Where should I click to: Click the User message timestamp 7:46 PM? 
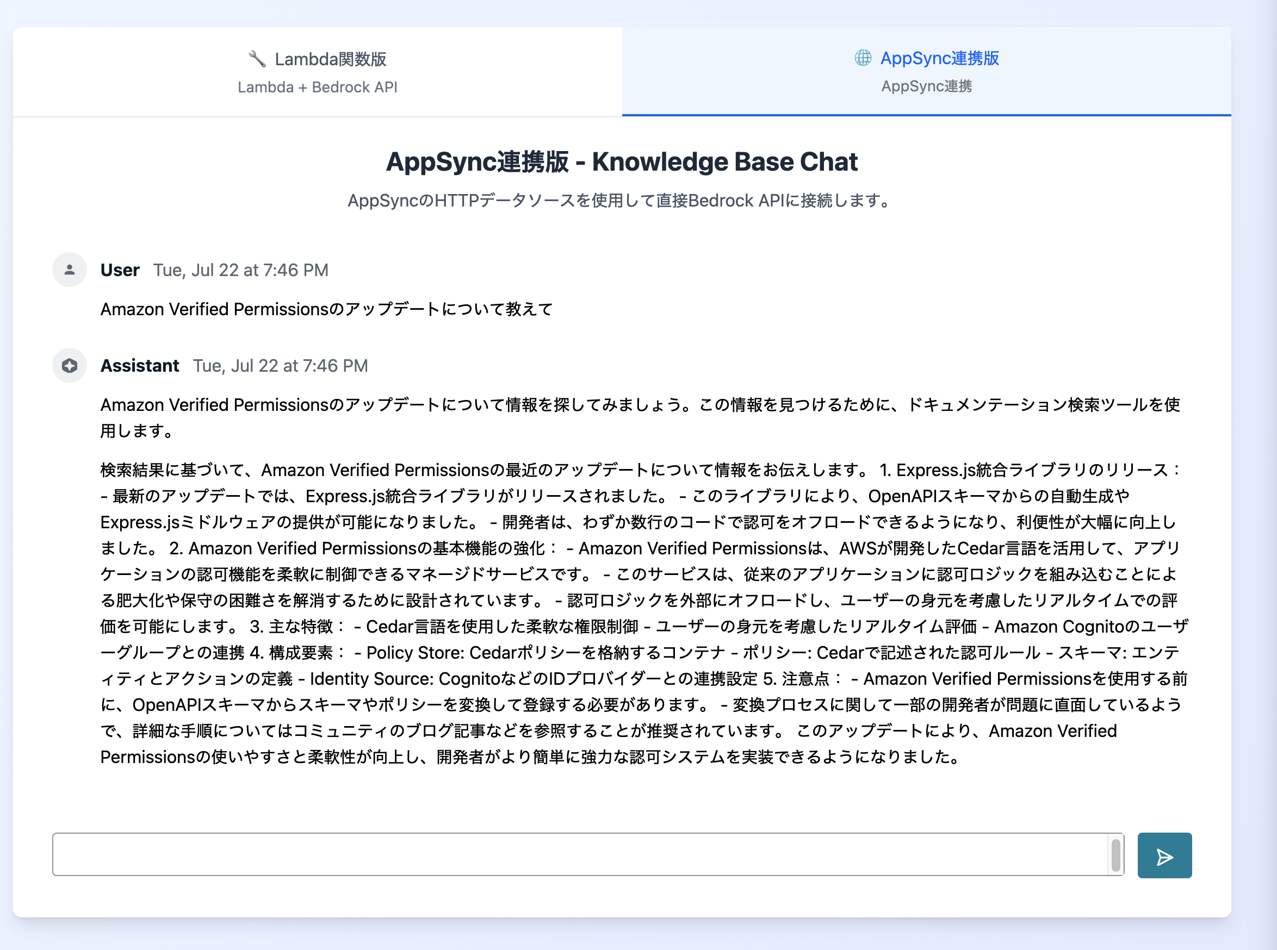point(240,270)
